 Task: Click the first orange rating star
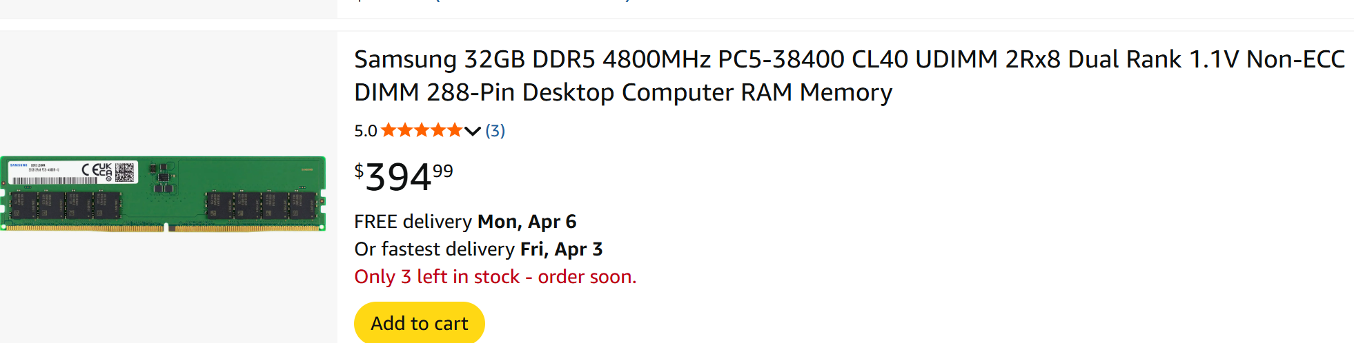(x=389, y=130)
